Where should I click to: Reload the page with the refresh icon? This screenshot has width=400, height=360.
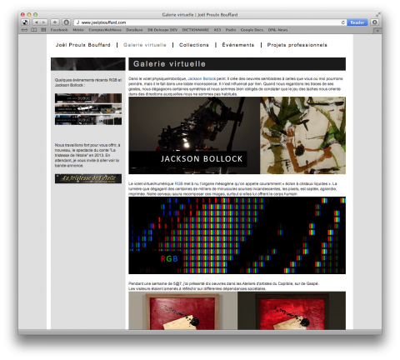[x=343, y=22]
